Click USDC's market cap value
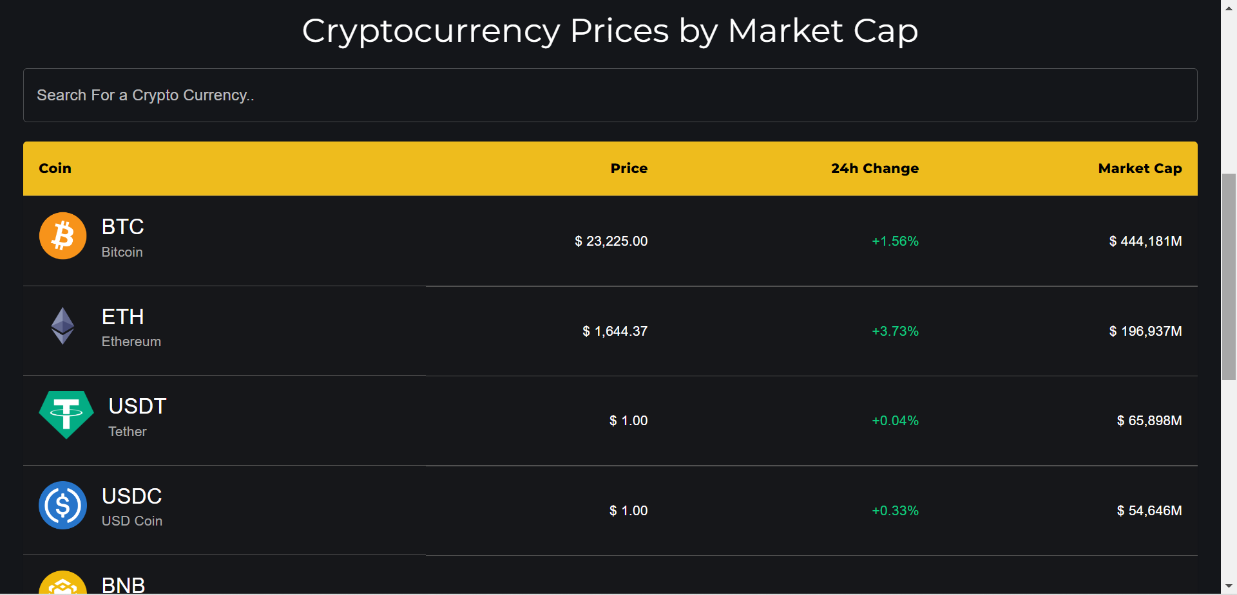 [x=1149, y=510]
